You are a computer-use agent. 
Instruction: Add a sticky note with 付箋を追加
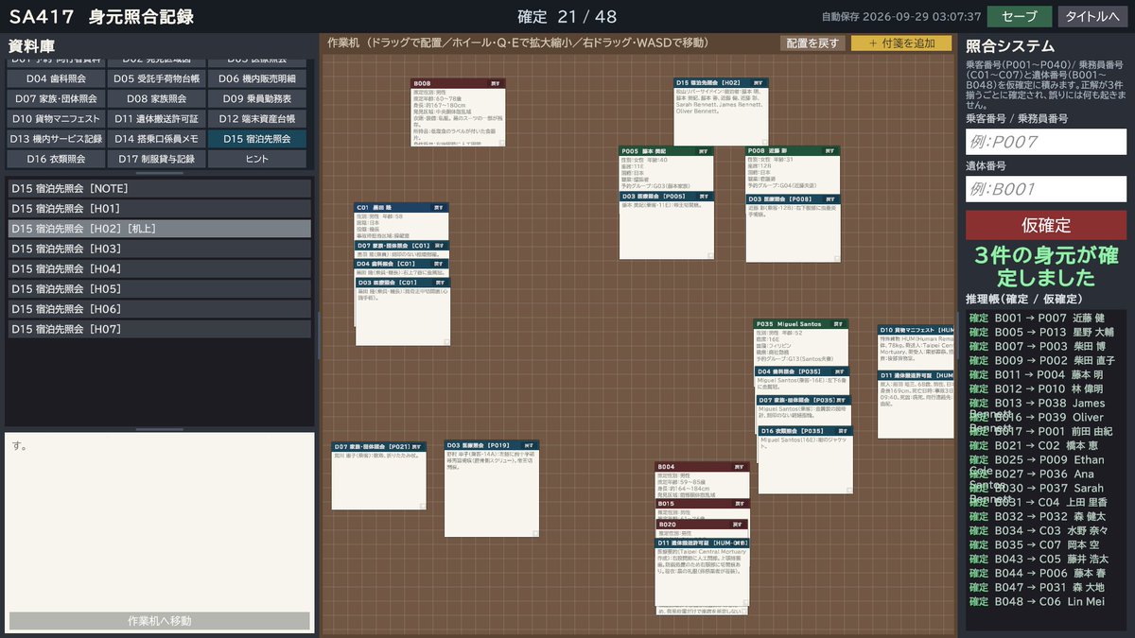[x=901, y=43]
